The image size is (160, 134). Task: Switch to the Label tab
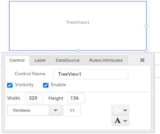pyautogui.click(x=40, y=60)
